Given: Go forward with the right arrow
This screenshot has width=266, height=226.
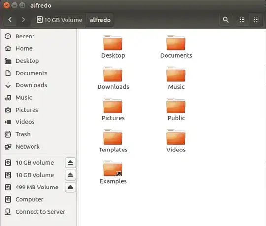Looking at the screenshot, I should click(x=23, y=20).
